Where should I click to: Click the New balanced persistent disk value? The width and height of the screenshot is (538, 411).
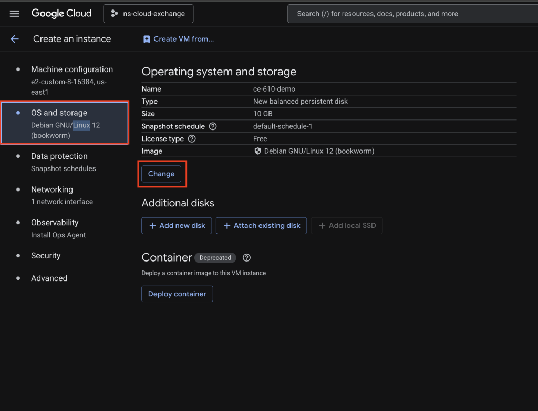[300, 102]
